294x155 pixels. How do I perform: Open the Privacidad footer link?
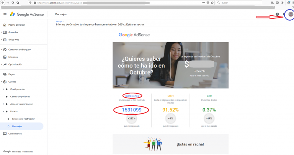(x=16, y=152)
